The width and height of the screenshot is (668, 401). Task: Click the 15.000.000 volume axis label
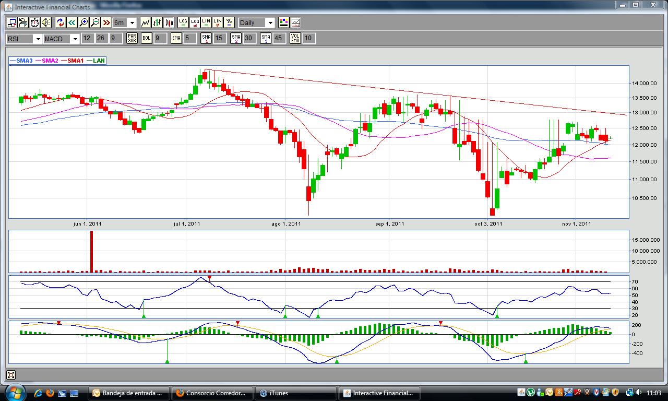click(x=646, y=240)
